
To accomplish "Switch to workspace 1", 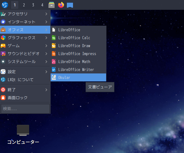I will pos(15,5).
